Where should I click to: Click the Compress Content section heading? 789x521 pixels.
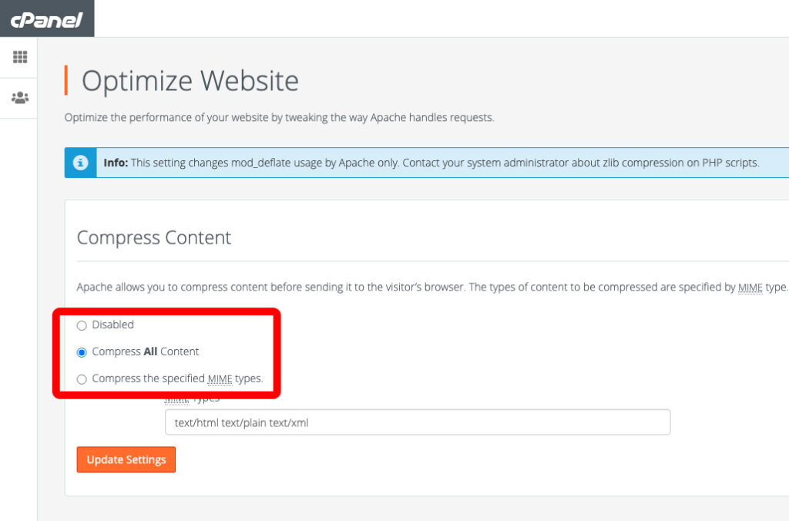153,237
